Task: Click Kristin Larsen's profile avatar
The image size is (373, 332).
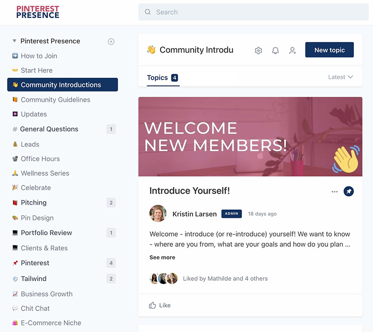Action: [158, 213]
